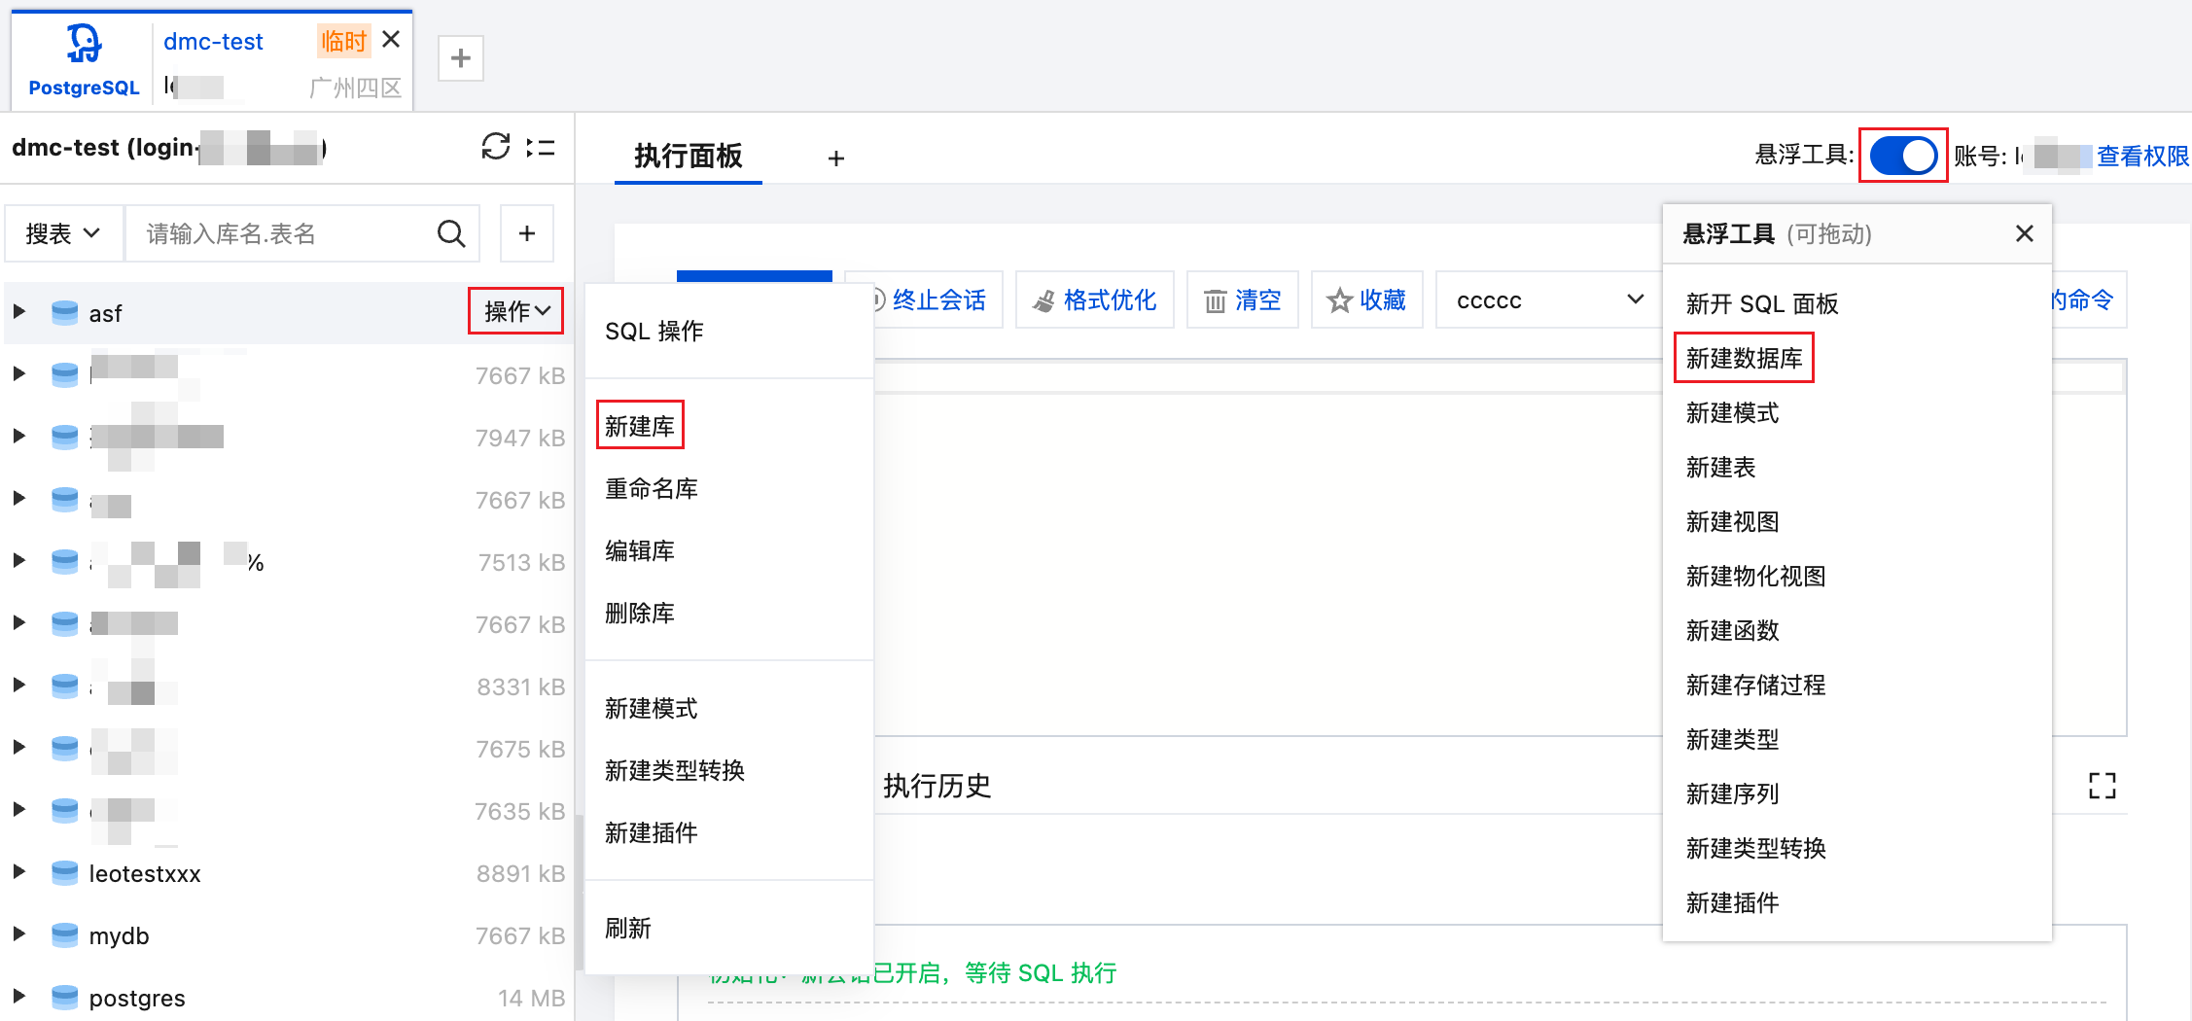Select 新建库 from the operations menu

(639, 426)
